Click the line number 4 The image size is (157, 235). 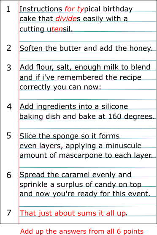(9, 107)
